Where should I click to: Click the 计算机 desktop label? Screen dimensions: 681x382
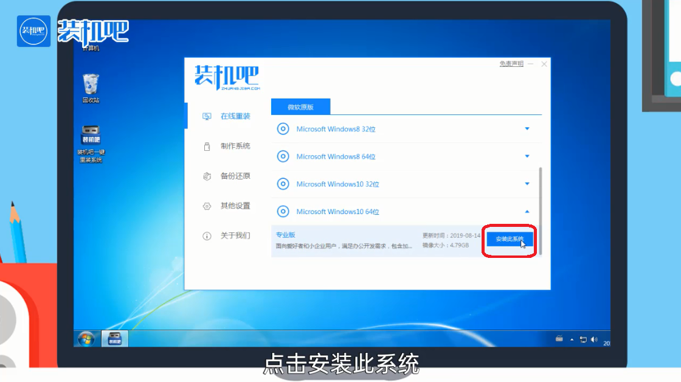pos(91,48)
